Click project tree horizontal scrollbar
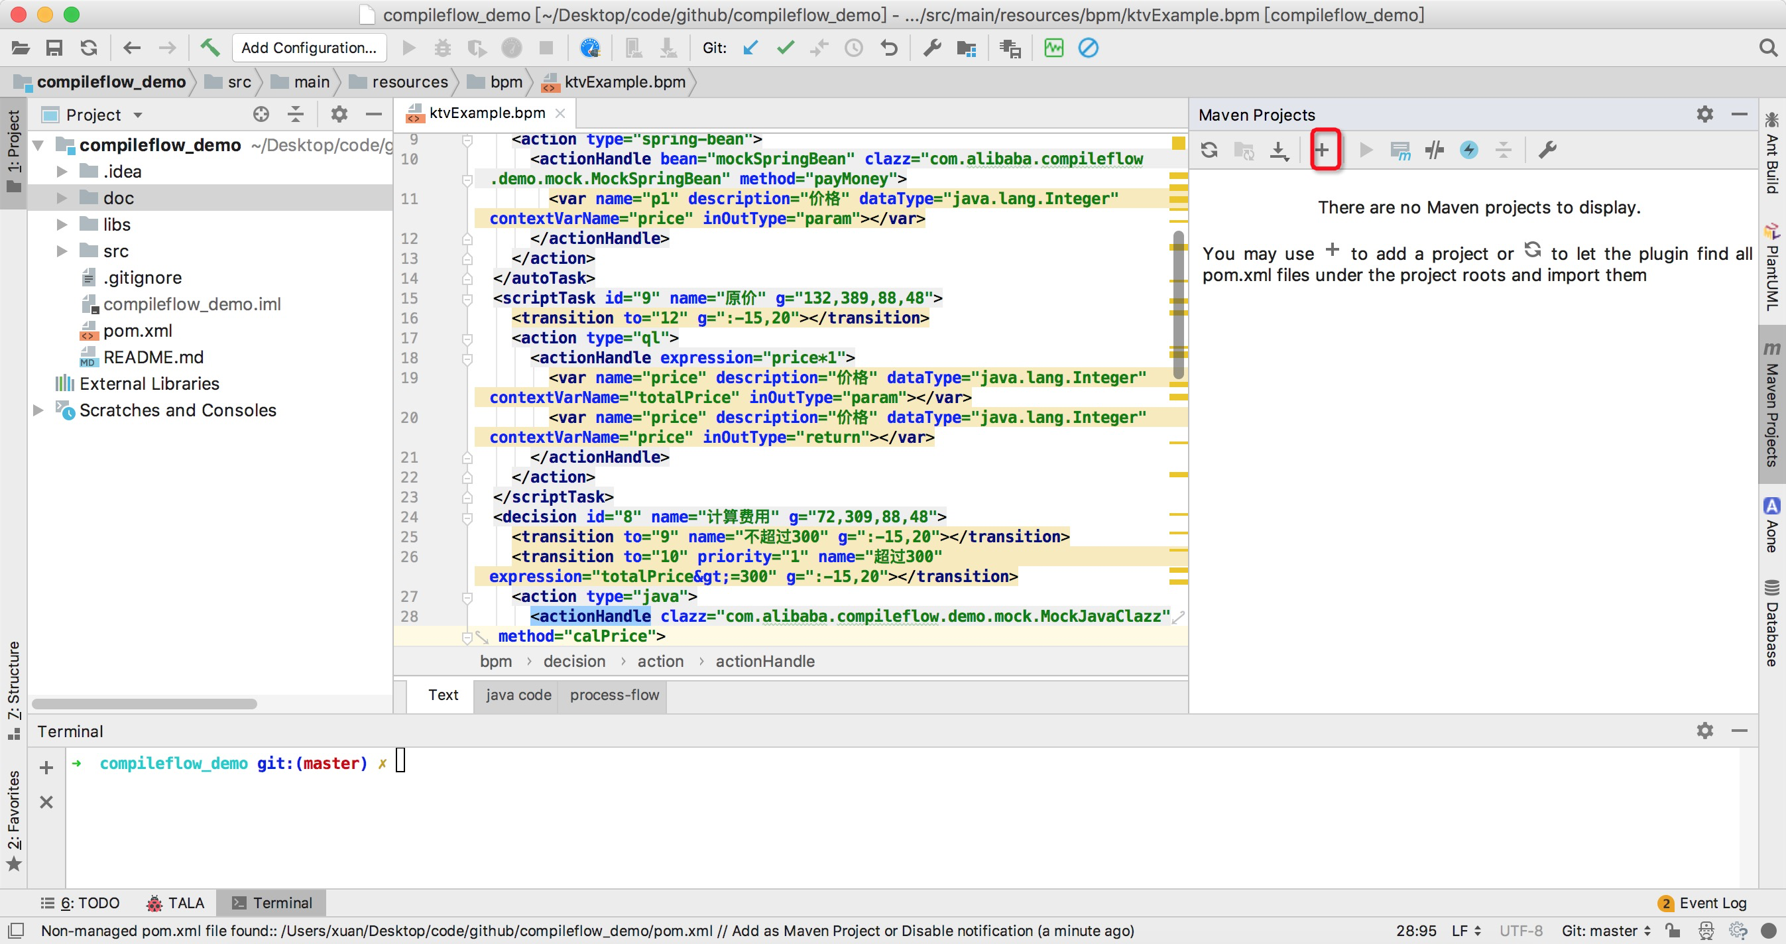The image size is (1786, 944). click(x=145, y=703)
